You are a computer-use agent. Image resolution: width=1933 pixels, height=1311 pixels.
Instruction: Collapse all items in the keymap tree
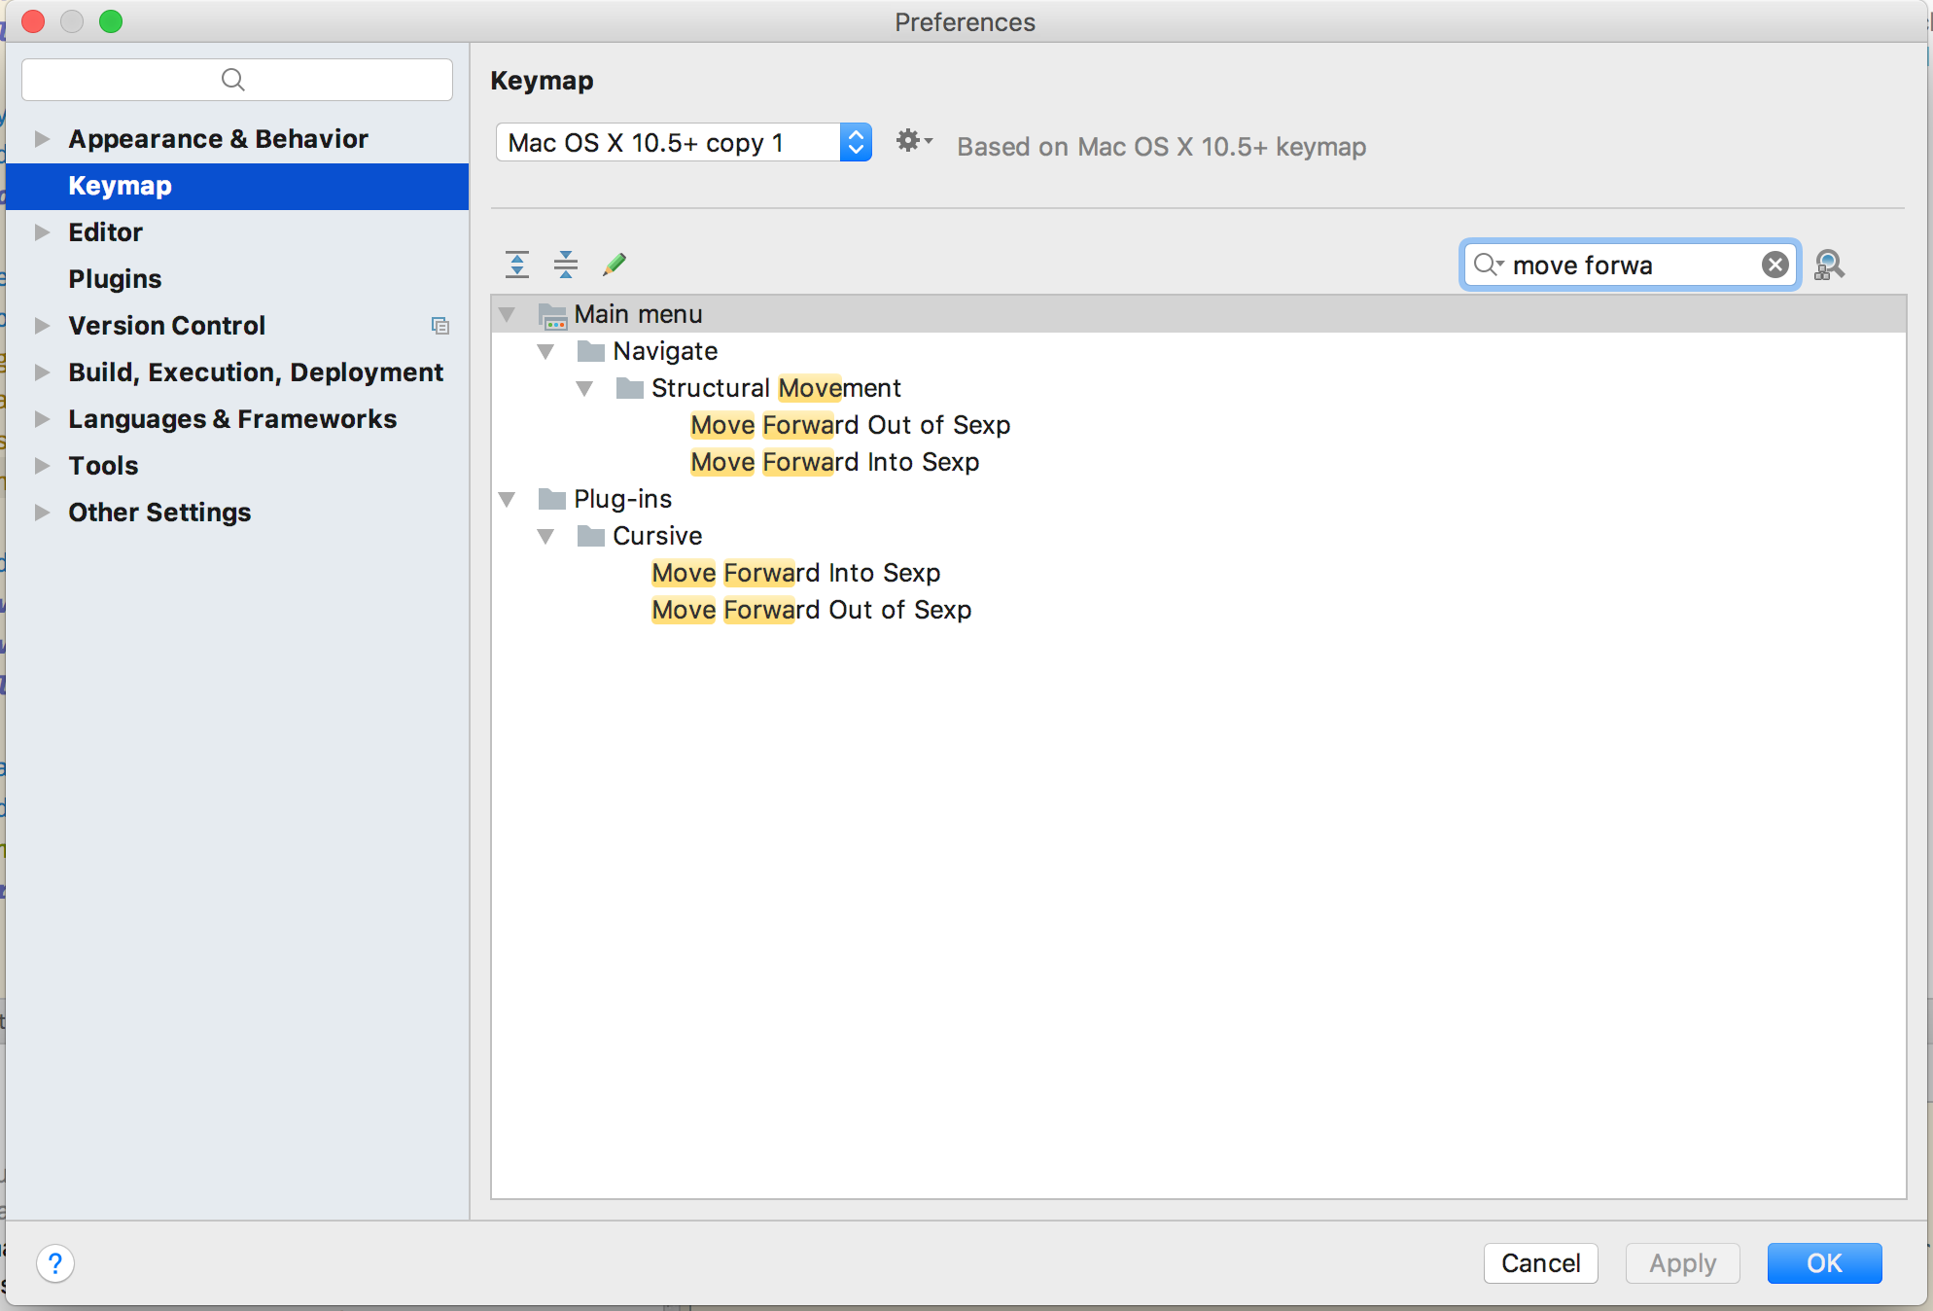click(x=566, y=264)
